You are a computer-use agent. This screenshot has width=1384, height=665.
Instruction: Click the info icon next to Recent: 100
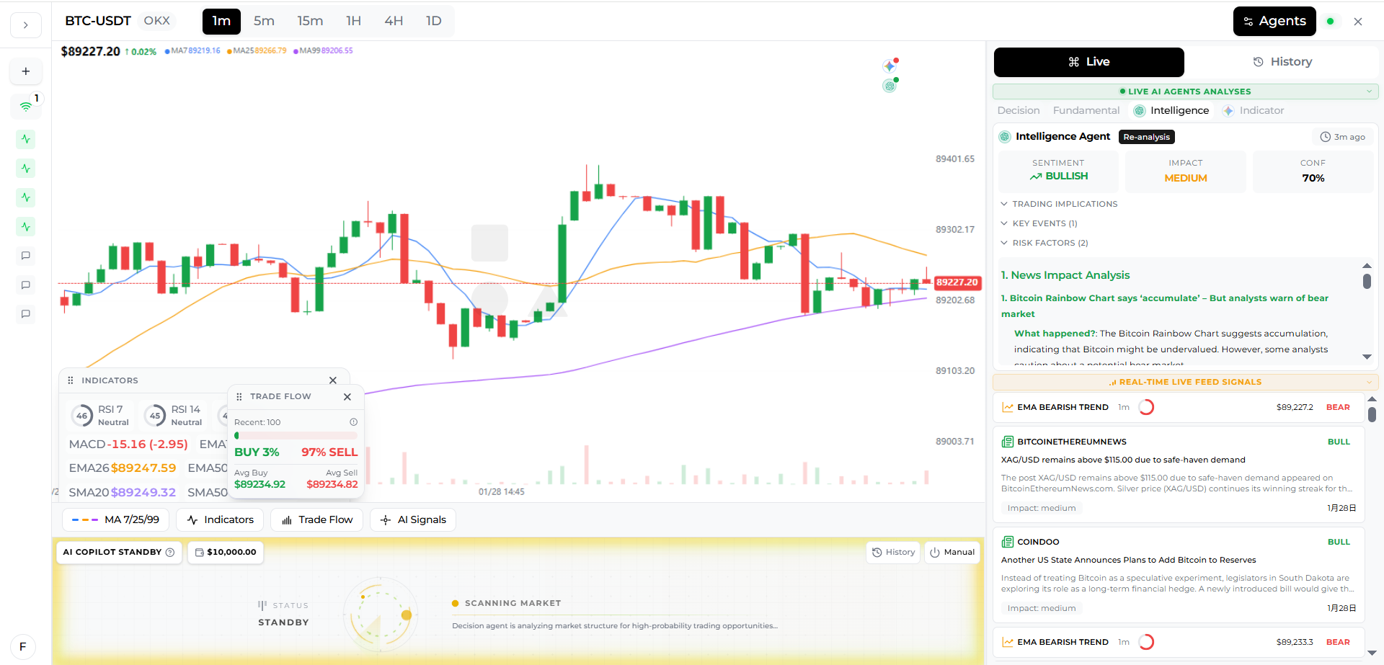(x=353, y=422)
